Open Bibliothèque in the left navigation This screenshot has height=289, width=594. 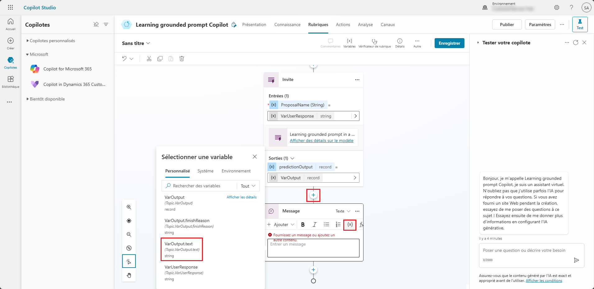click(11, 82)
